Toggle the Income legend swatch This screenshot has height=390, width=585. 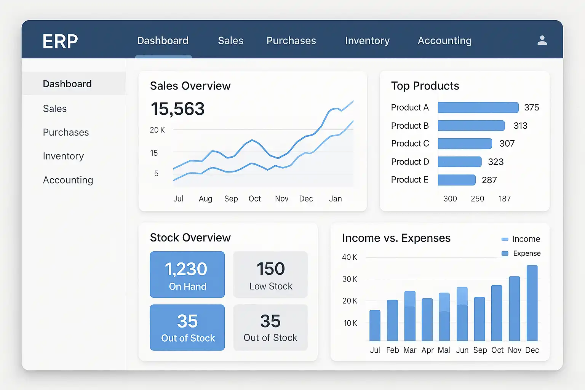[x=505, y=239]
